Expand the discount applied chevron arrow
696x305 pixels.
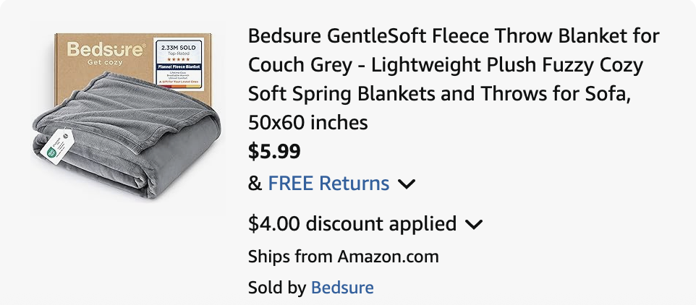(x=474, y=225)
